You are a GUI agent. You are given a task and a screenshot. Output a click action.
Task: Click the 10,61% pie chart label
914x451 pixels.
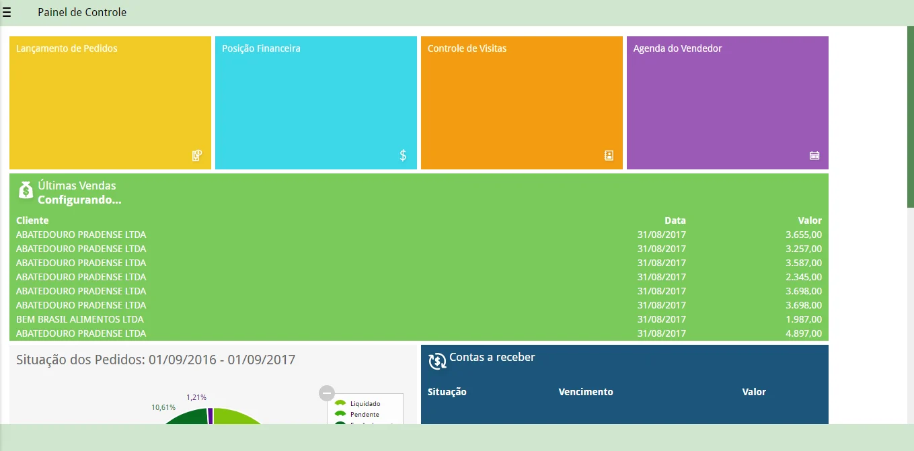[163, 407]
